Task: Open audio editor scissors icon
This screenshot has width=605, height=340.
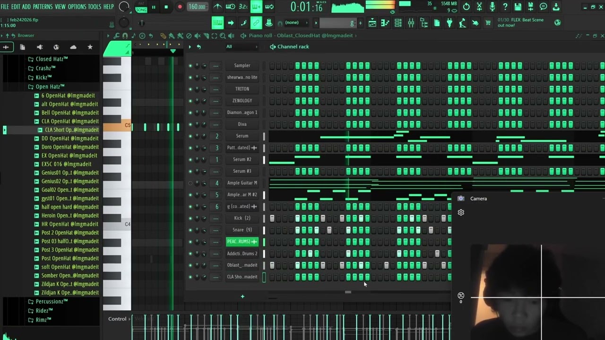Action: (x=479, y=7)
